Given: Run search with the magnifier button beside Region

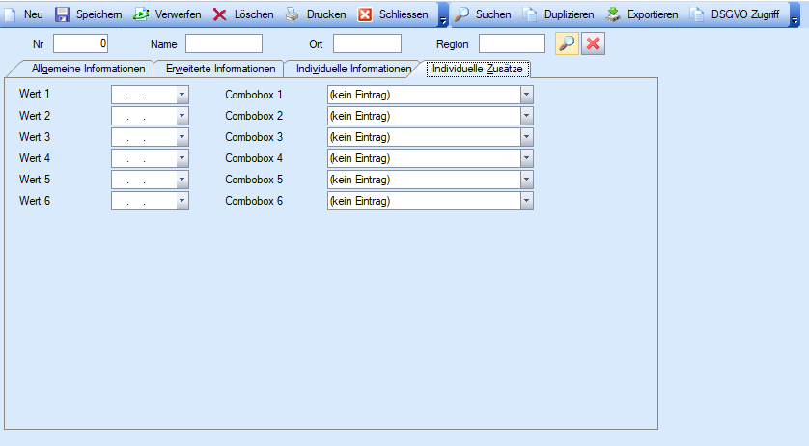Looking at the screenshot, I should click(567, 43).
